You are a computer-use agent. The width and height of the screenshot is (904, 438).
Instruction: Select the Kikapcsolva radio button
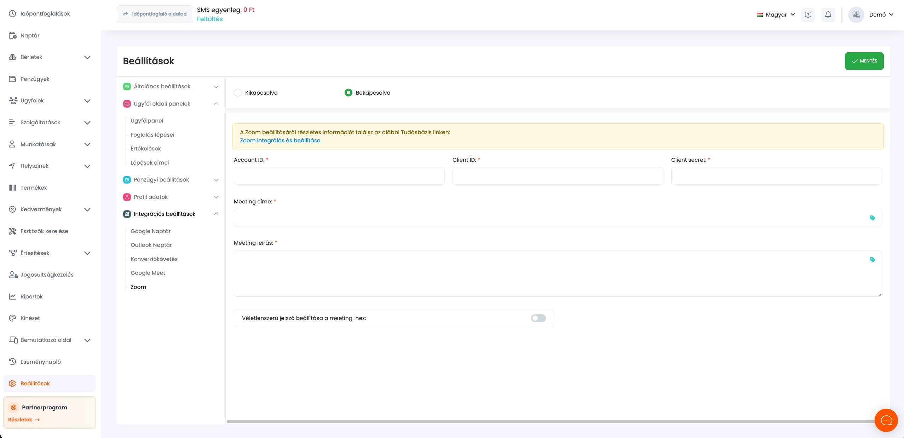click(x=238, y=93)
